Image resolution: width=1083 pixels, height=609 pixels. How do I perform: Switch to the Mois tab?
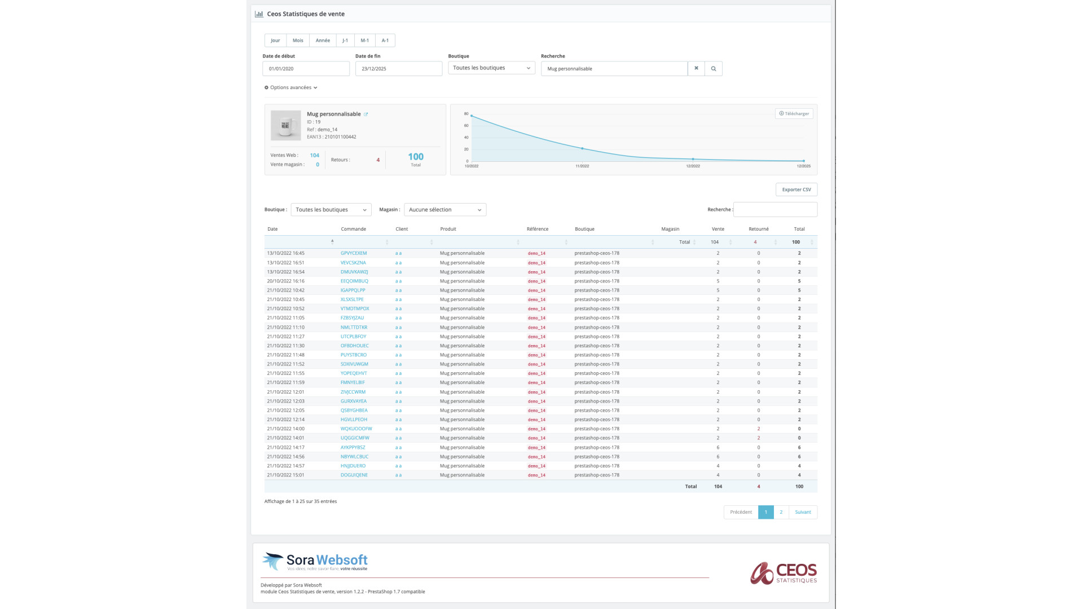[x=298, y=40]
